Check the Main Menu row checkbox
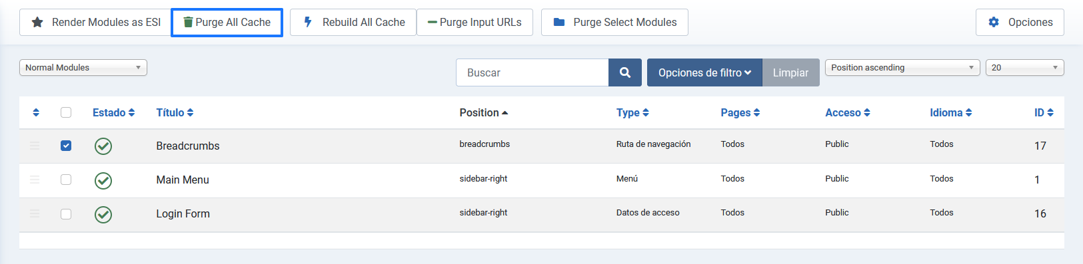 click(x=66, y=180)
